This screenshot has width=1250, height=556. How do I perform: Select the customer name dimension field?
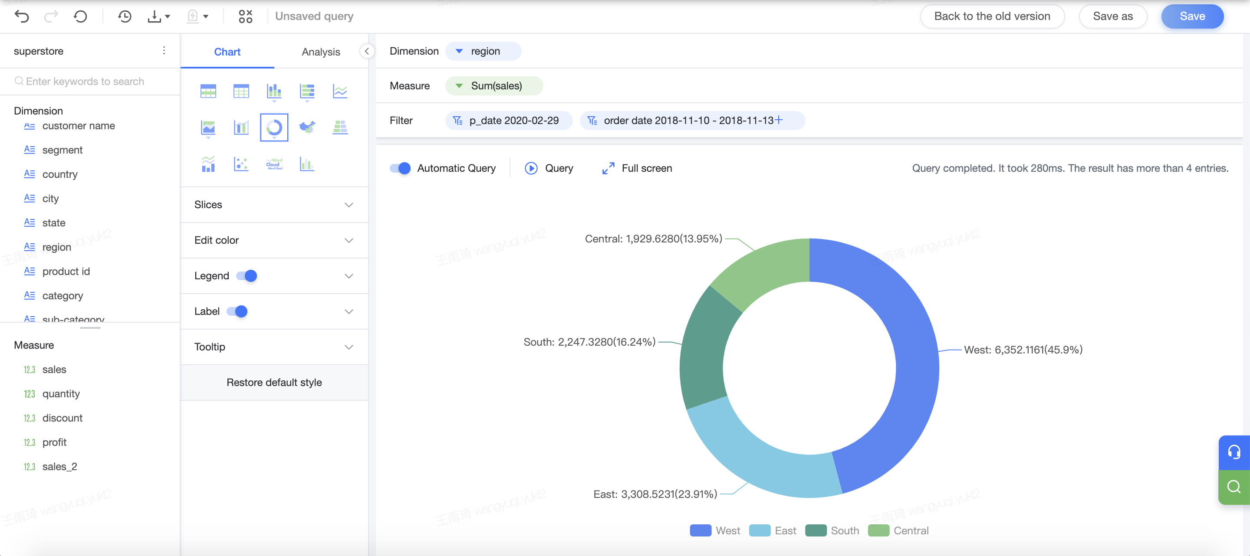(78, 125)
